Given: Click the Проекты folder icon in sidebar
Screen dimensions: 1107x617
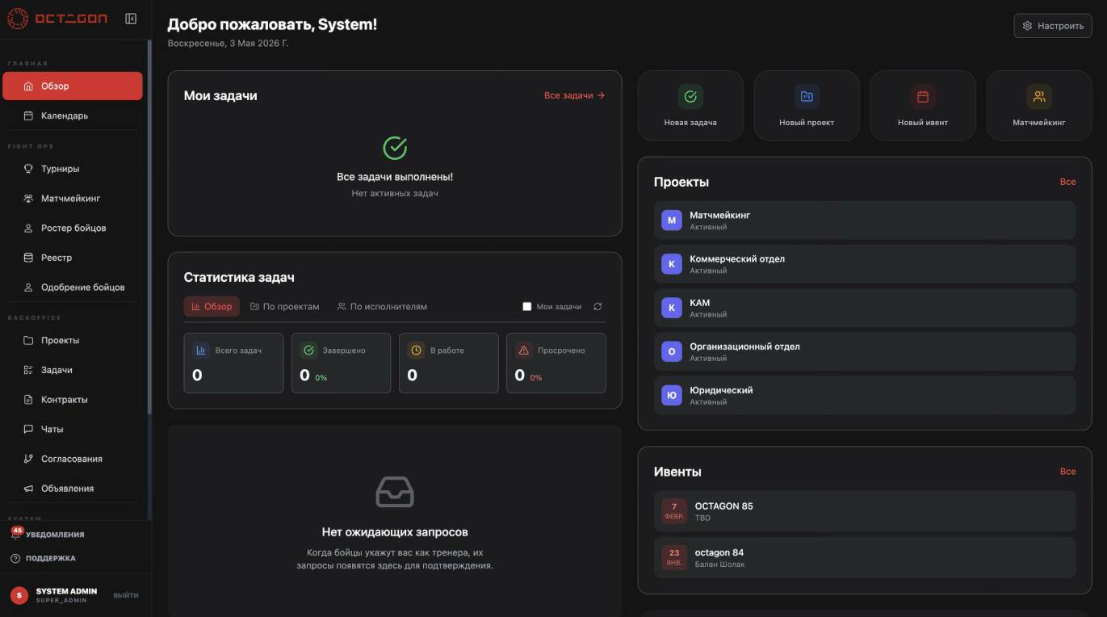Looking at the screenshot, I should 28,340.
